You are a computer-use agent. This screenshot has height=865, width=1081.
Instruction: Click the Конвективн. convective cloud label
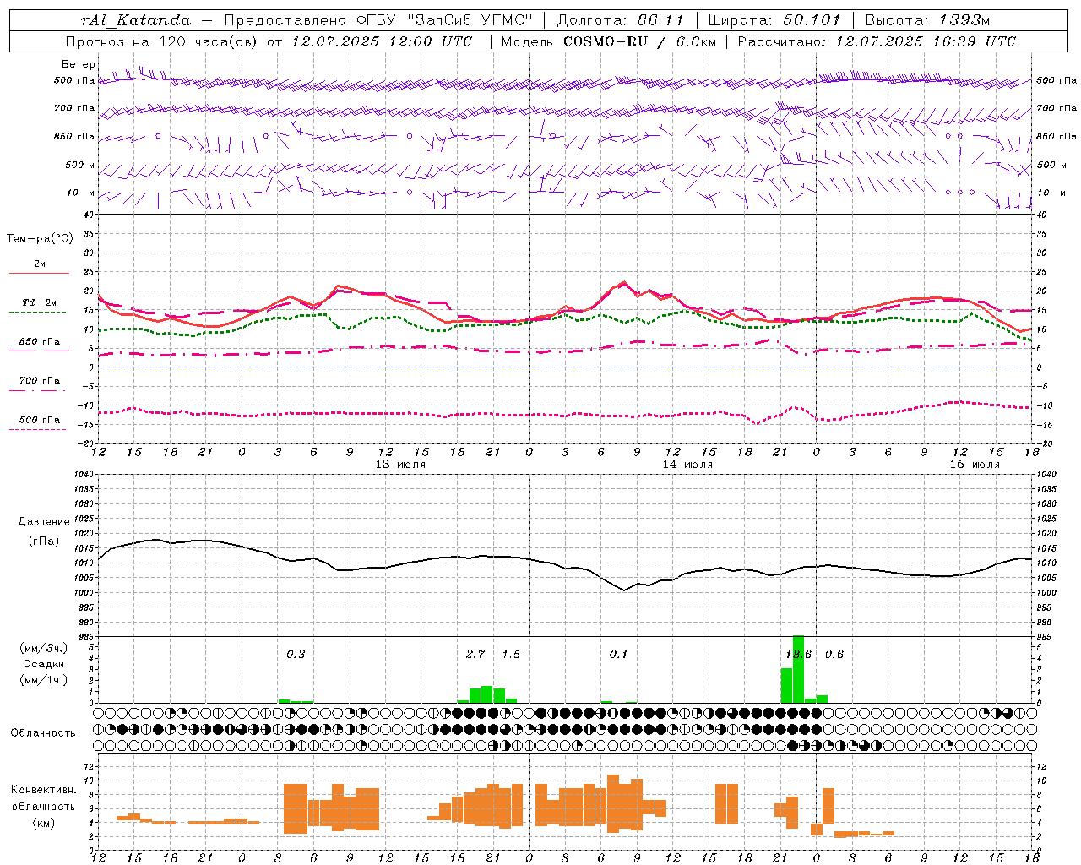pyautogui.click(x=43, y=790)
